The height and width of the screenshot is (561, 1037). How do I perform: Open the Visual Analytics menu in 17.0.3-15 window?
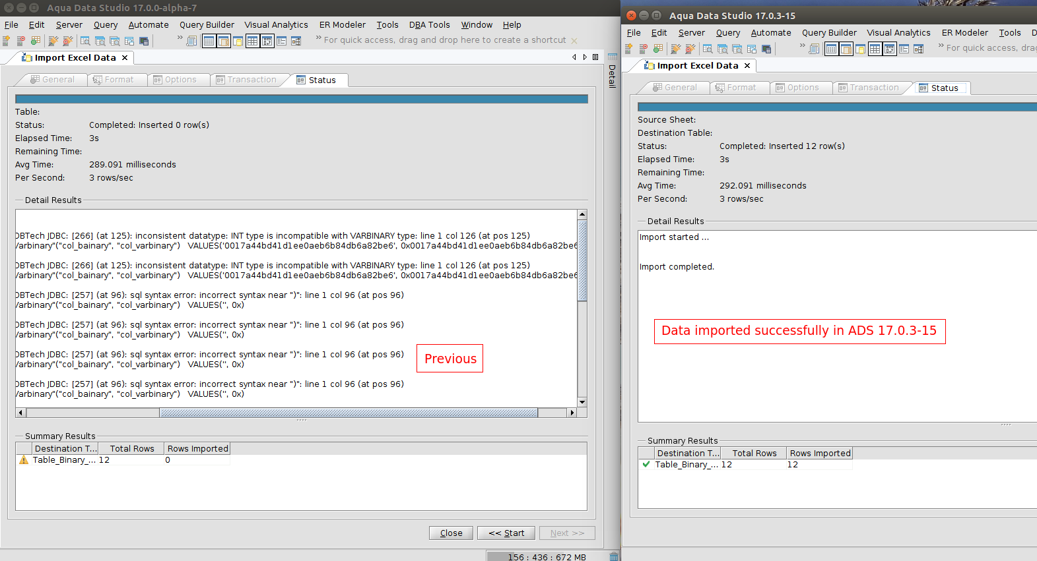(898, 33)
